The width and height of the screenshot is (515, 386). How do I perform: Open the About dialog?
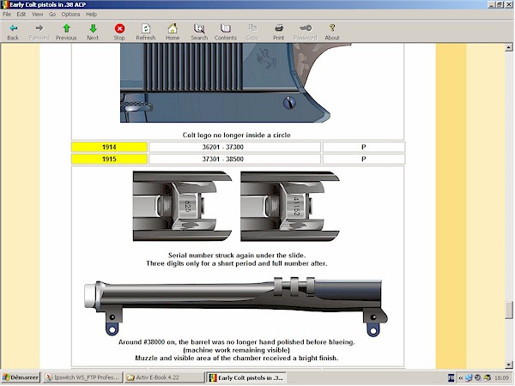tap(332, 32)
